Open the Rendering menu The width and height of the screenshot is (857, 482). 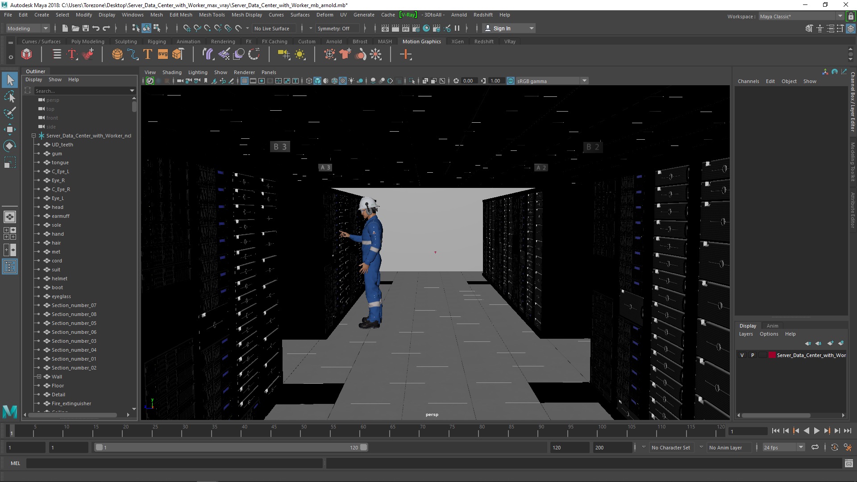coord(222,41)
